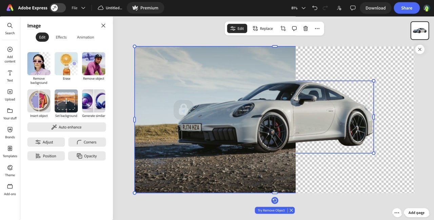The image size is (434, 220).
Task: Click the Download button
Action: (x=375, y=8)
